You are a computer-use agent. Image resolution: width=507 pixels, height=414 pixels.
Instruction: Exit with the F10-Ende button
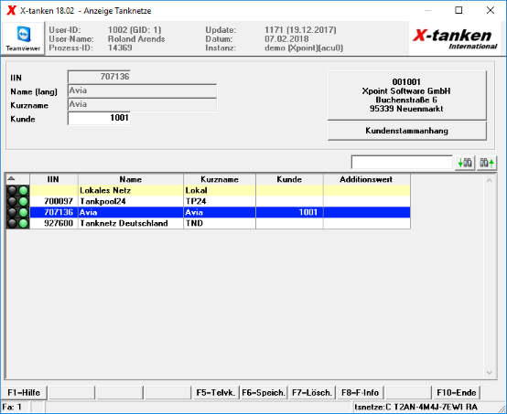tap(457, 393)
